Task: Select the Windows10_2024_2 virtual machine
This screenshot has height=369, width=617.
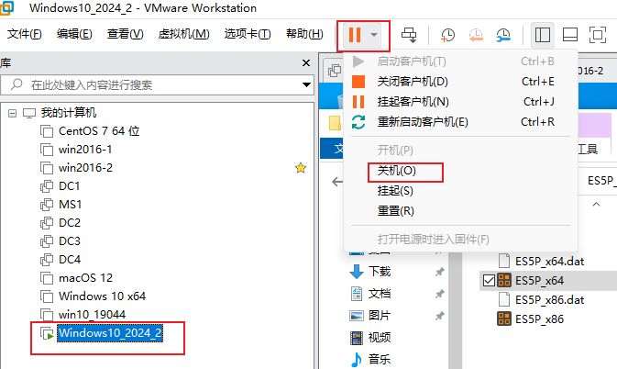Action: tap(110, 333)
